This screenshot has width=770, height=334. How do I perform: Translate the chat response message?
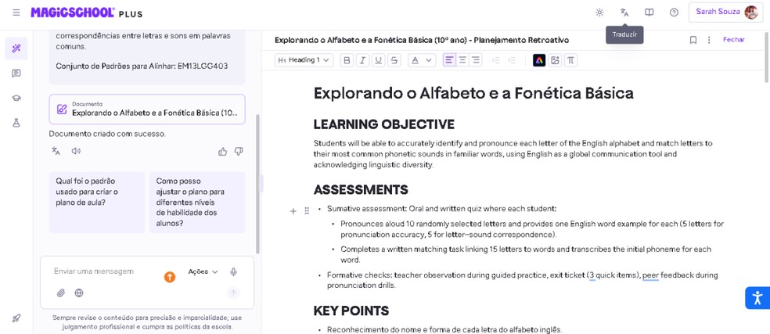(56, 151)
